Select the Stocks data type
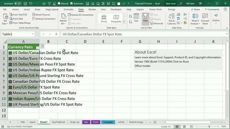This screenshot has height=129, width=230. click(104, 19)
